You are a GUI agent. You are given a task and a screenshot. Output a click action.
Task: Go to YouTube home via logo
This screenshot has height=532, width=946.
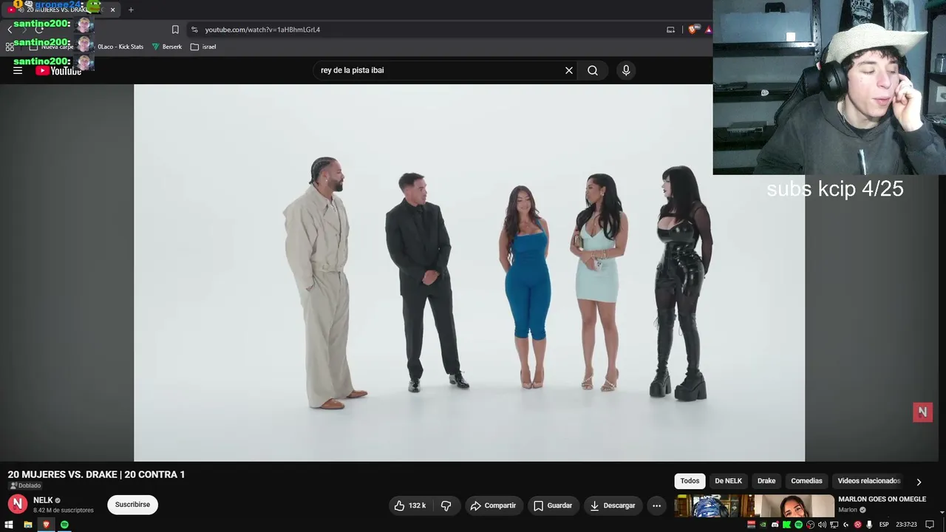point(58,70)
